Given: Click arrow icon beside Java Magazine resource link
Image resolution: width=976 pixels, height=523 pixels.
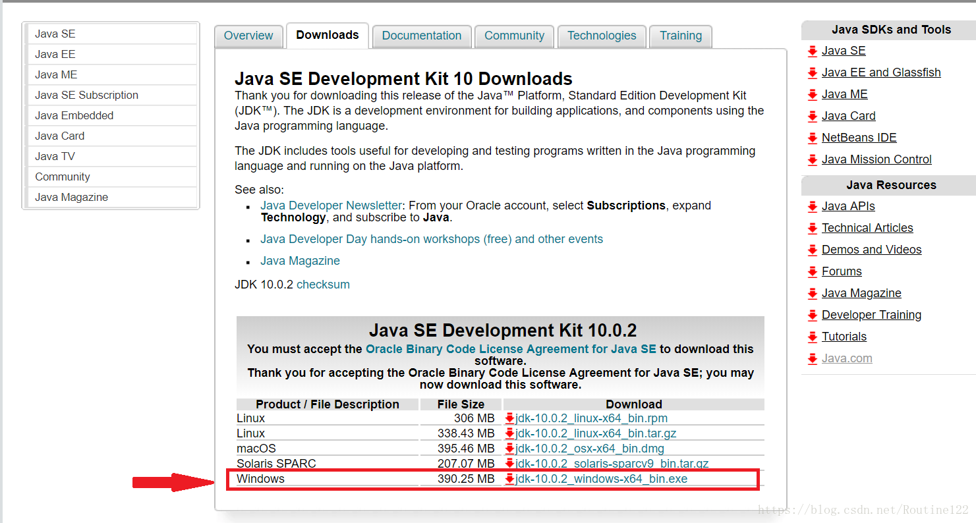Looking at the screenshot, I should (x=813, y=294).
